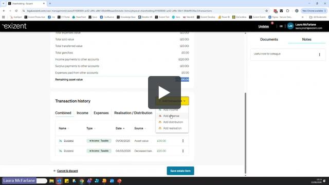
Task: Open options menu on useful note for colleague
Action: 320,54
